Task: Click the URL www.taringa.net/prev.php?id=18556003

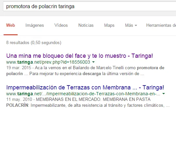Action: pyautogui.click(x=48, y=62)
